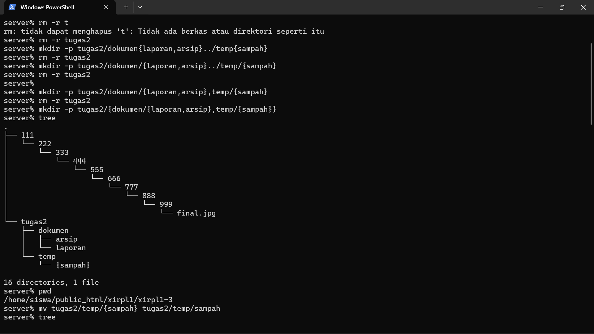The image size is (594, 334).
Task: Click the tugas2 folder in tree output
Action: pyautogui.click(x=34, y=222)
